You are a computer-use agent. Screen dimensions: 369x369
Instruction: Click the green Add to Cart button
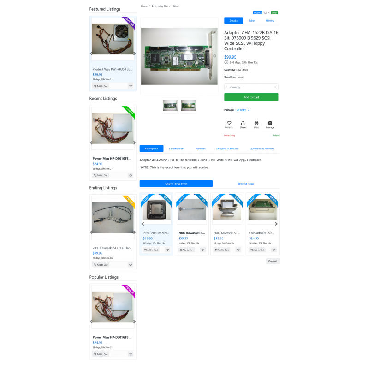[251, 97]
